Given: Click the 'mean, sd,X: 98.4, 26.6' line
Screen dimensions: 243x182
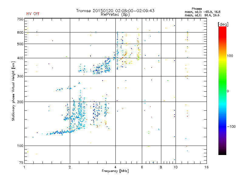Looking at the screenshot, I should [202, 15].
